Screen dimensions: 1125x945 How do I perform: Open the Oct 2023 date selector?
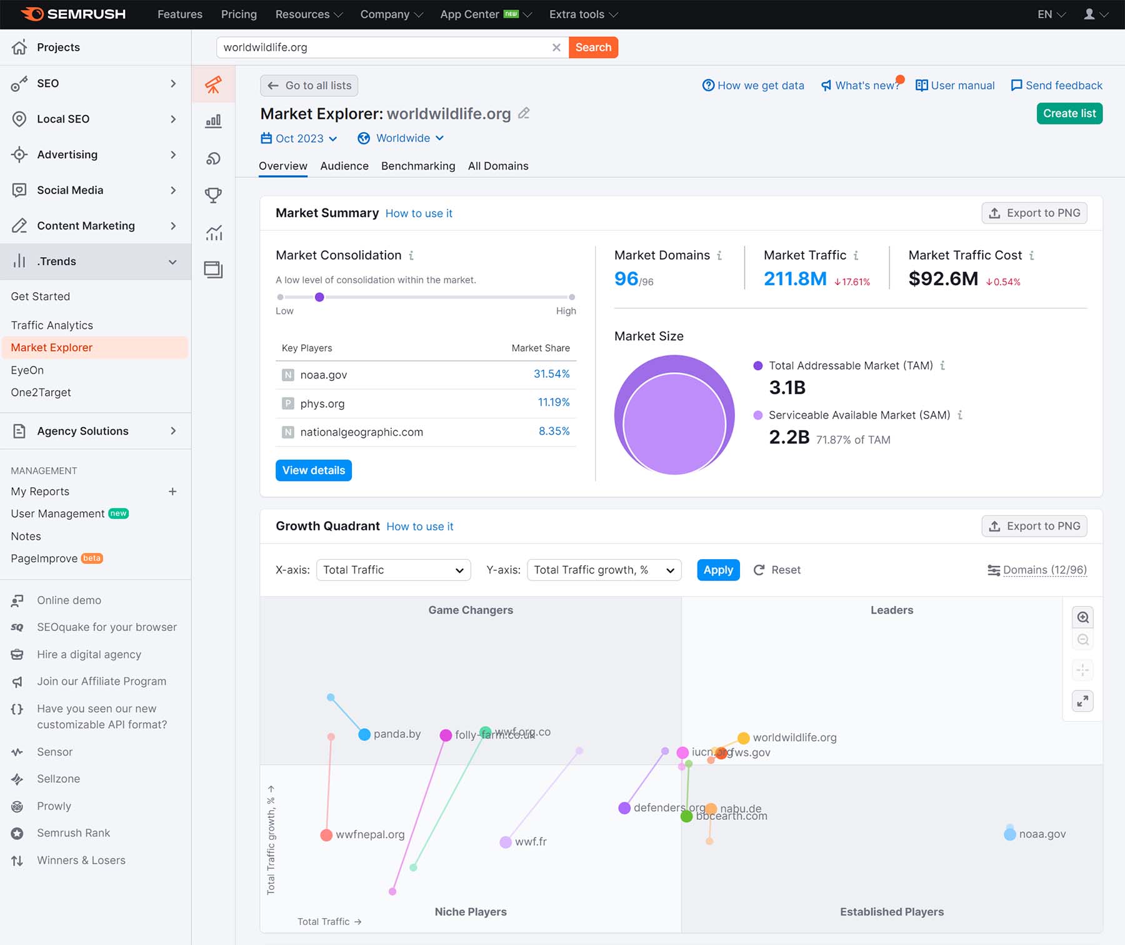click(x=299, y=138)
